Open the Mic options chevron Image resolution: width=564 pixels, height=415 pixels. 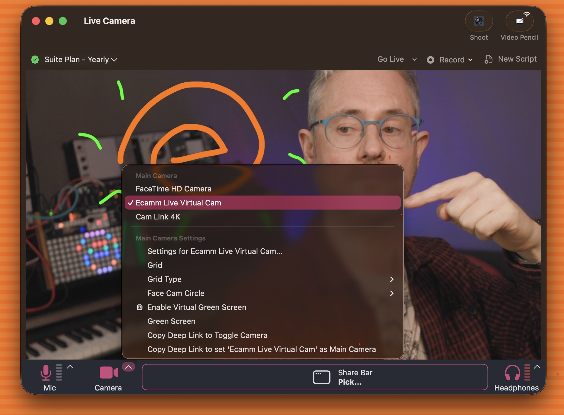[x=70, y=367]
